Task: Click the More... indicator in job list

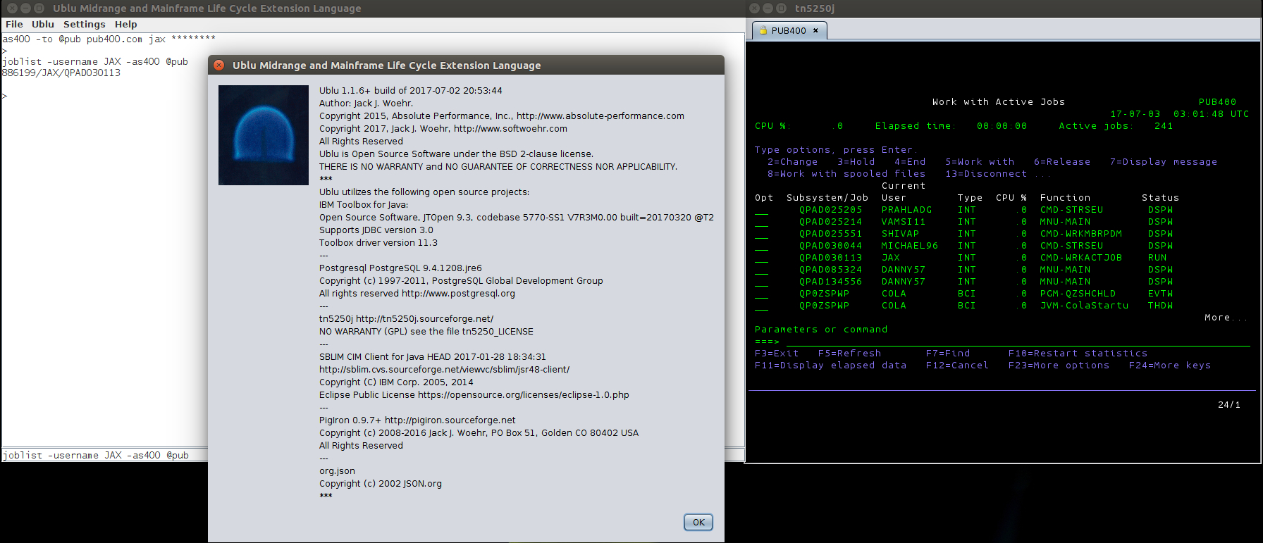Action: tap(1226, 318)
